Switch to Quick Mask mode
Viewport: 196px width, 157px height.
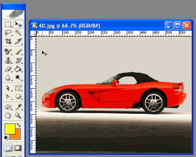coord(18,148)
